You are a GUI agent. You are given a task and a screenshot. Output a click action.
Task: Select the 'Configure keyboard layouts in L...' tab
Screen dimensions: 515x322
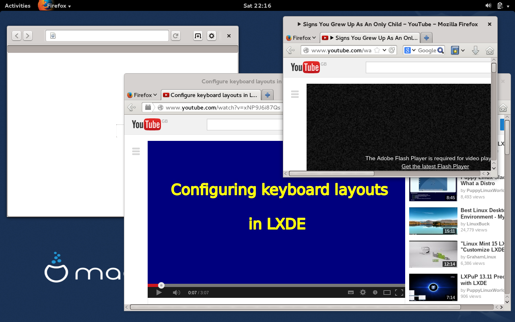(211, 95)
